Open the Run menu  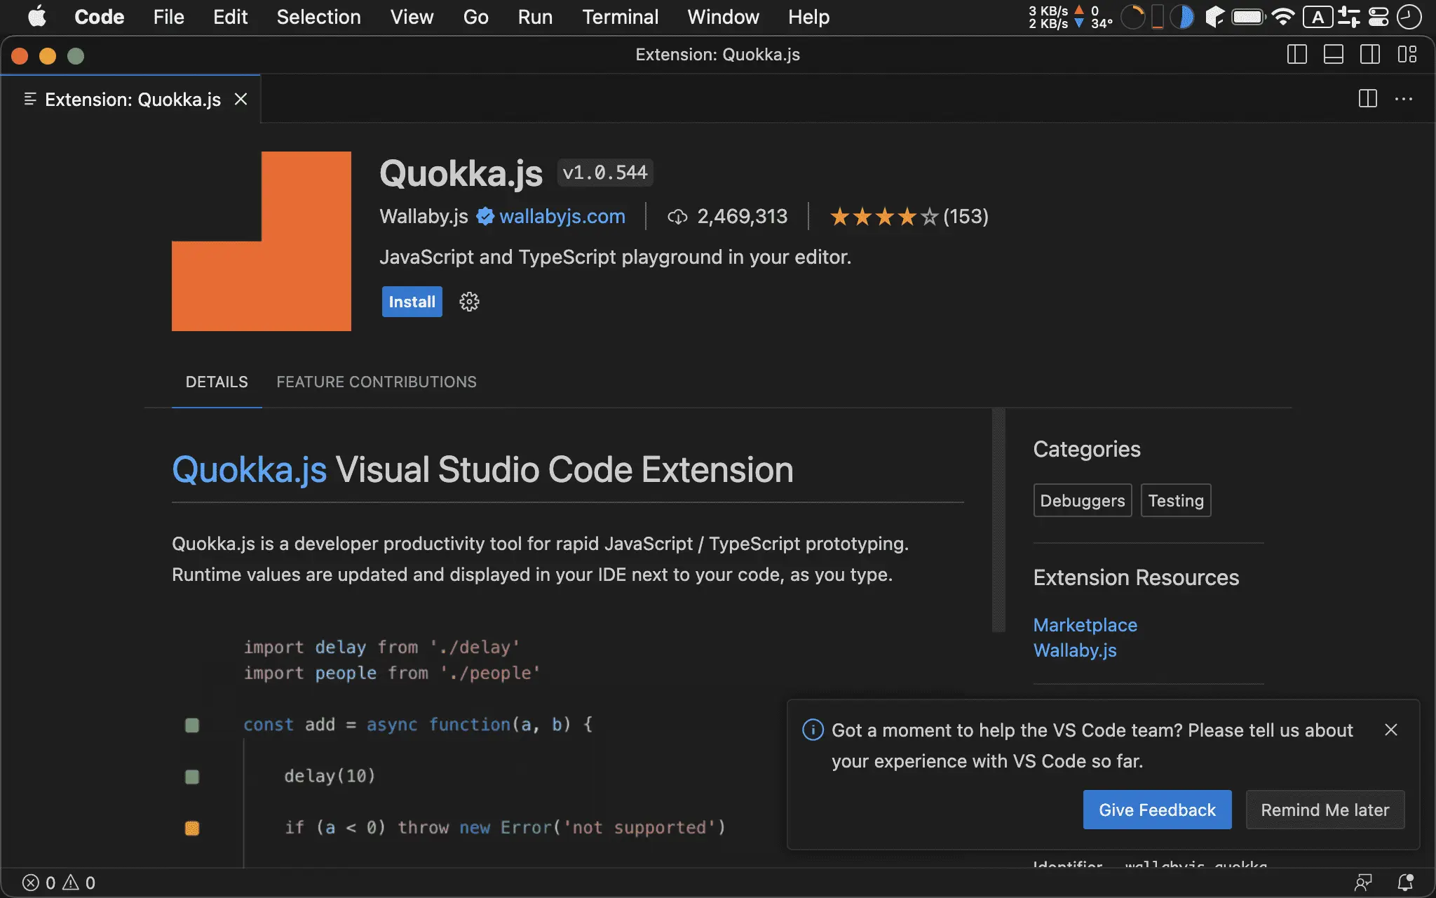click(x=535, y=17)
